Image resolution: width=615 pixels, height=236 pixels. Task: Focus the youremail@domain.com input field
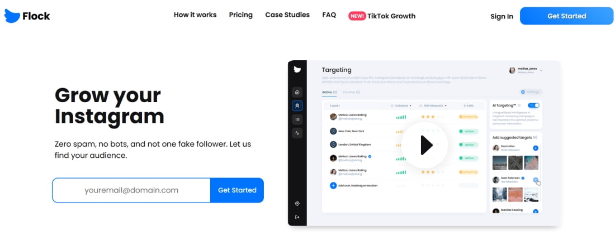coord(131,190)
